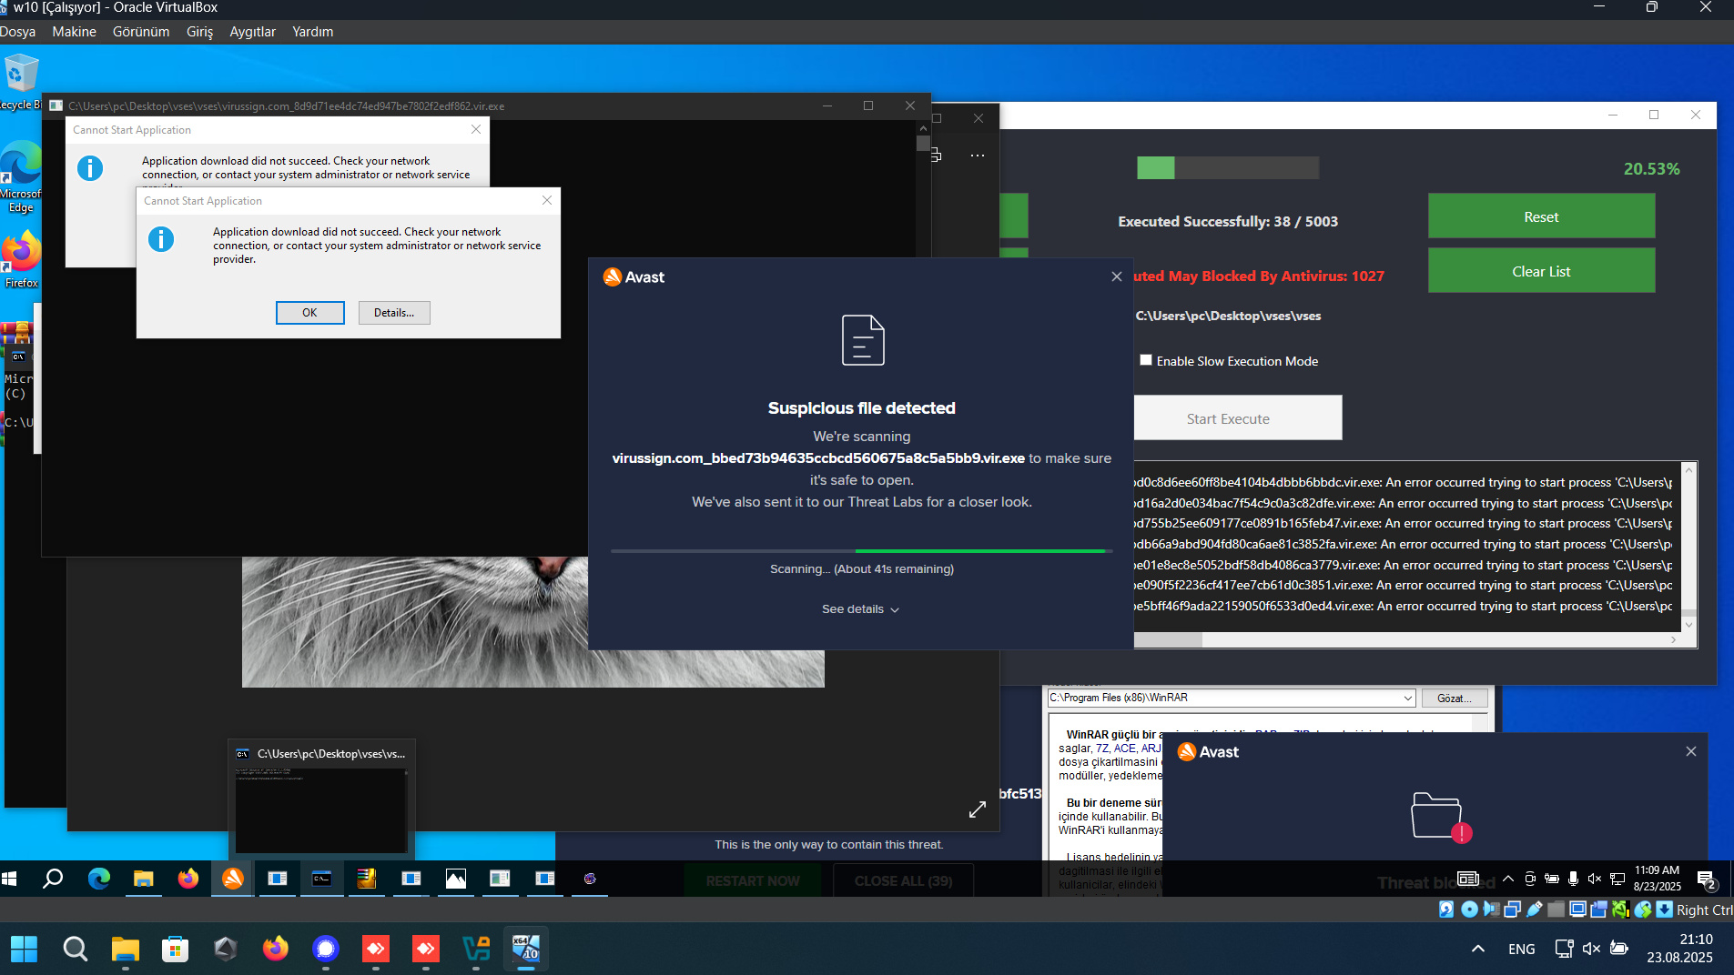Open Microsoft Edge in guest taskbar

(x=98, y=879)
